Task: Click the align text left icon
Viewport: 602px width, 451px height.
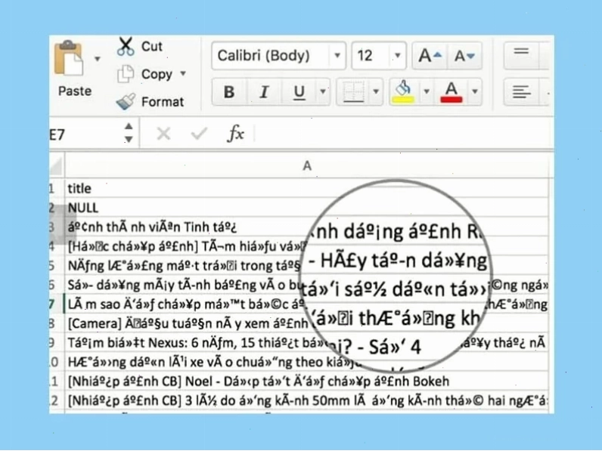Action: tap(521, 92)
